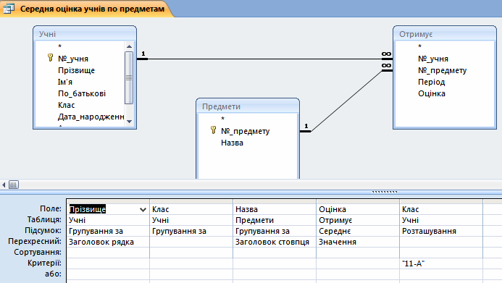Select the Прізвище field in Учні table
Screen dimensions: 502x283
point(76,70)
